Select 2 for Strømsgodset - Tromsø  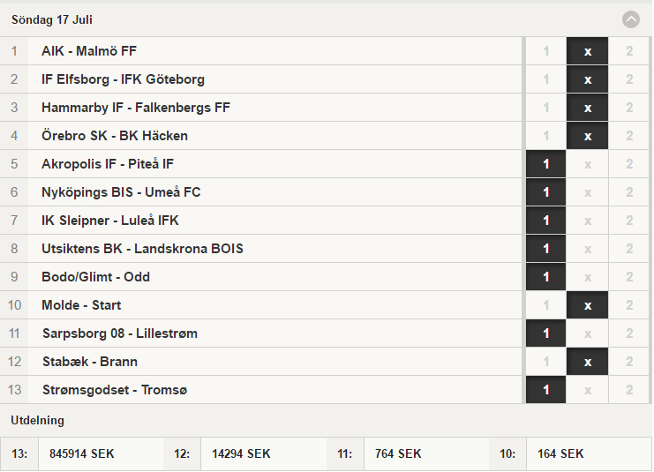click(x=629, y=390)
